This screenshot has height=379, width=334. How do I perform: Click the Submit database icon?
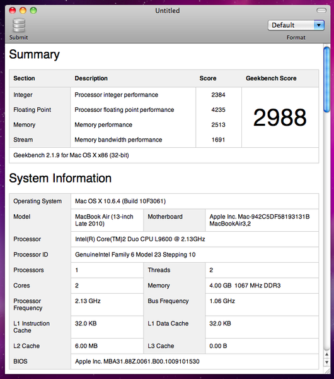[x=19, y=25]
